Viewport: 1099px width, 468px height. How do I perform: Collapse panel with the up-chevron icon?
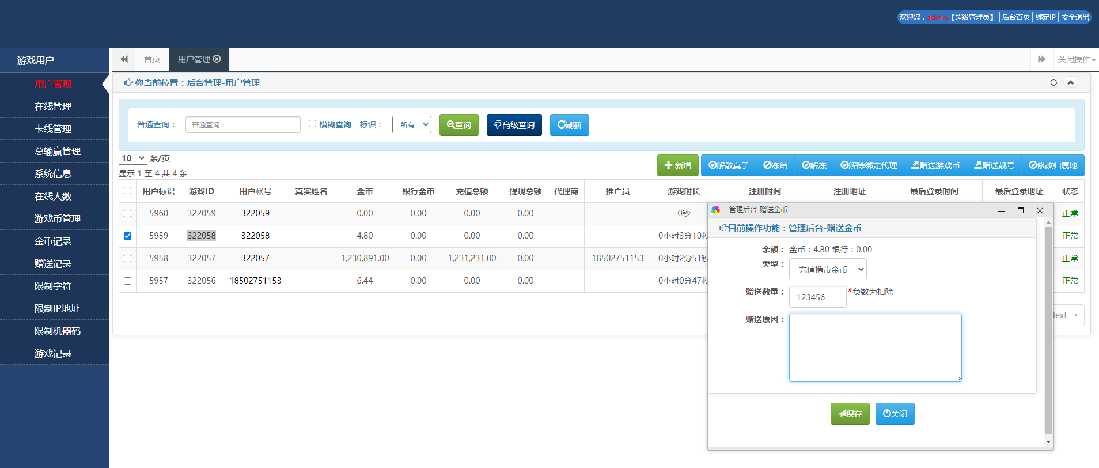coord(1070,82)
